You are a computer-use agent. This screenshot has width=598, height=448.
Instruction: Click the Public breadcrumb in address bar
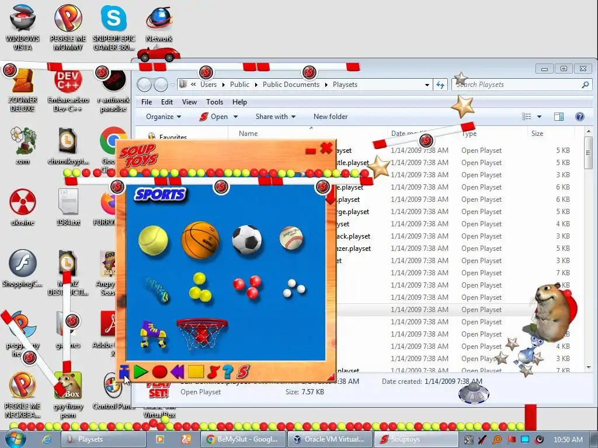click(x=239, y=85)
